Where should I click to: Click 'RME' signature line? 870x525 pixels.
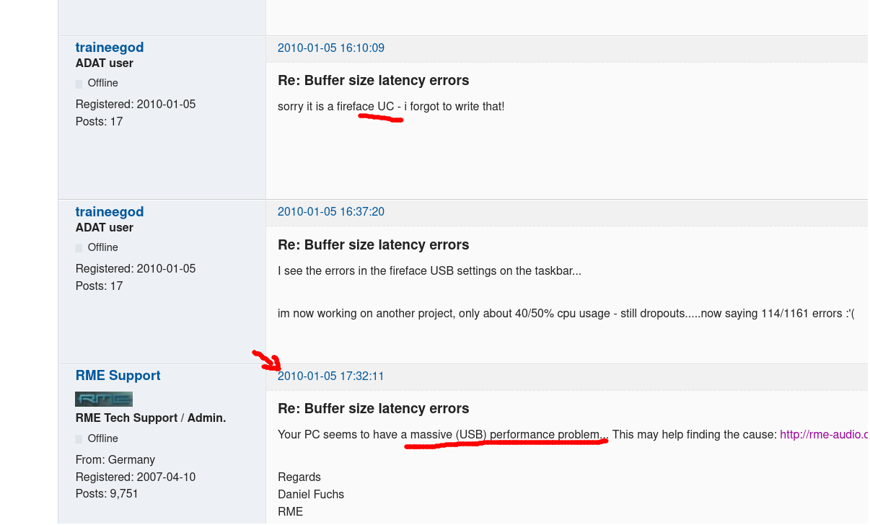click(x=291, y=512)
